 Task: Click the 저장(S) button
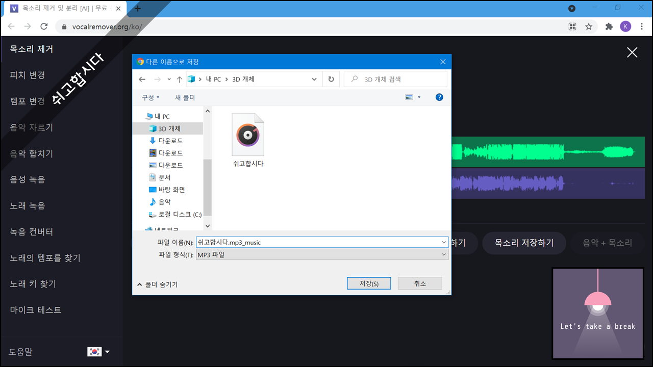click(369, 283)
